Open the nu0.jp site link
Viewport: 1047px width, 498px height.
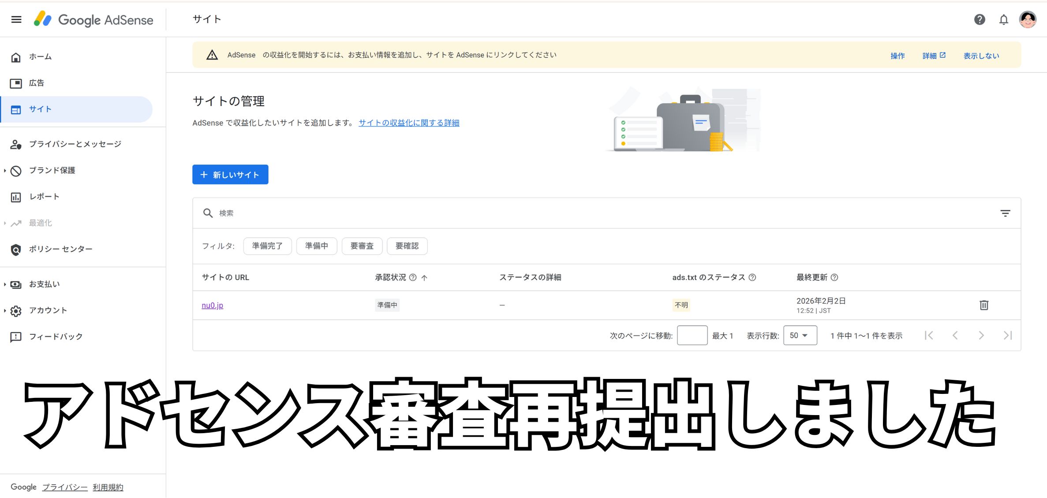[x=212, y=305]
